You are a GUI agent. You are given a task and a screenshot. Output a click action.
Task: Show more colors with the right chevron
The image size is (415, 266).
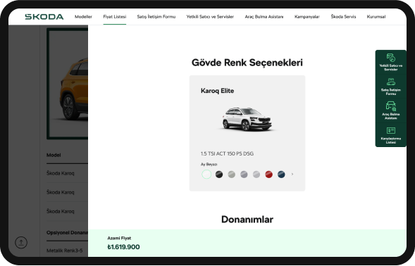click(x=292, y=175)
